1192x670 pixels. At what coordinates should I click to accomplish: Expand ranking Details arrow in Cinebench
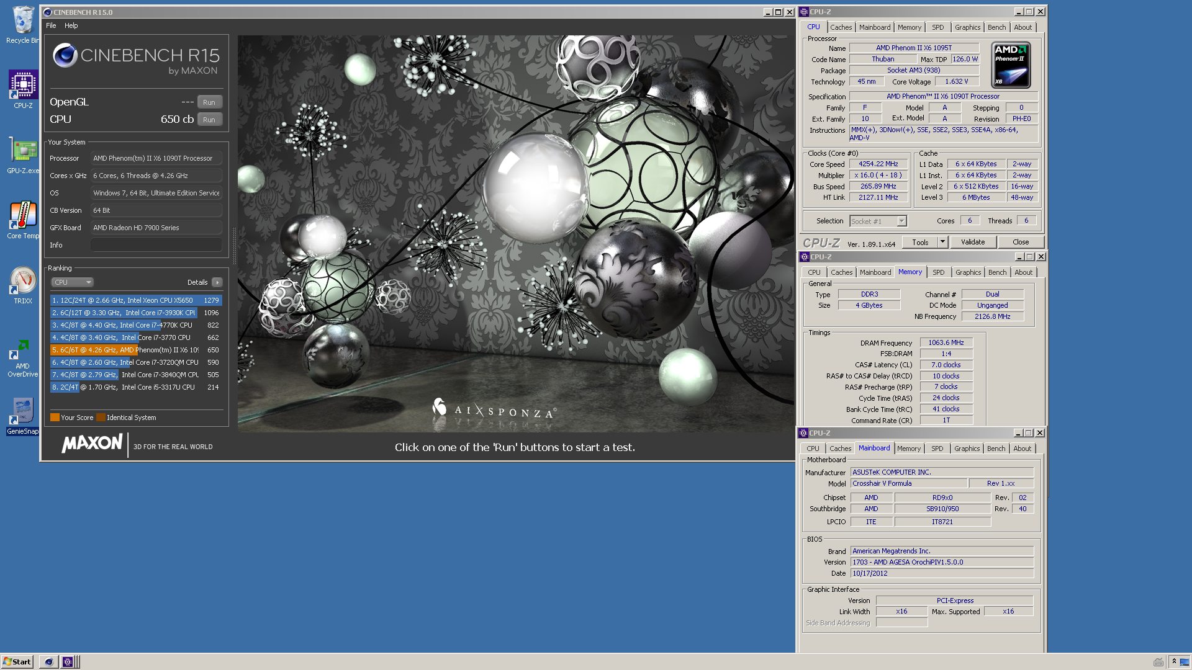click(217, 282)
